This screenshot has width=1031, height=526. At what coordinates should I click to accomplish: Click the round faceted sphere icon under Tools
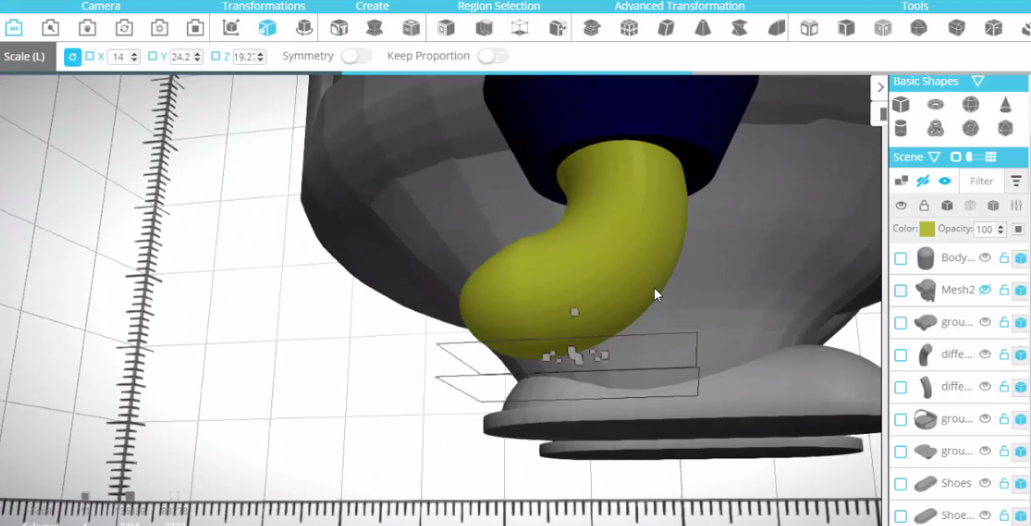(x=919, y=27)
